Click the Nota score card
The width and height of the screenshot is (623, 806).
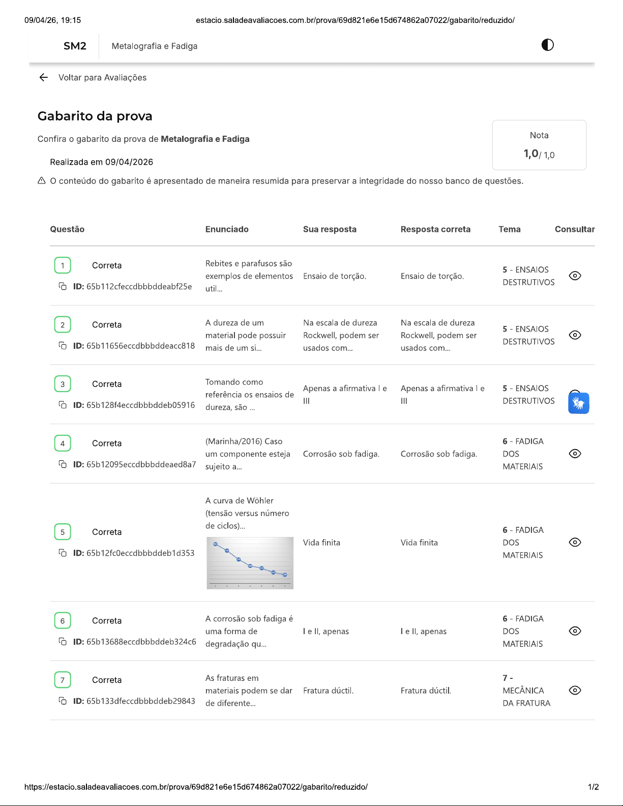pos(539,145)
